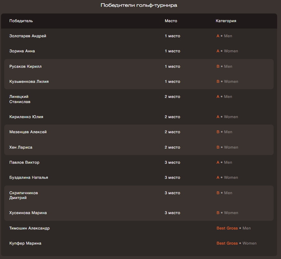Select Скрипичников Дмитрий in the table
The image size is (281, 259).
24,195
